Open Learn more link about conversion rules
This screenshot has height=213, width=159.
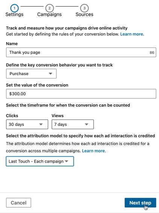132,34
